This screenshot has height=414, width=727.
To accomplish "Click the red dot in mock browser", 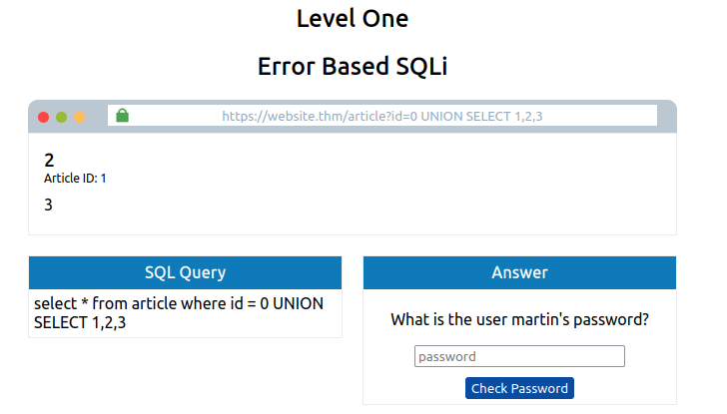I will point(44,117).
